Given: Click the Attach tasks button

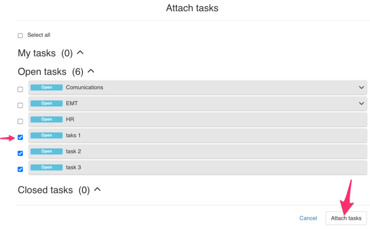Looking at the screenshot, I should [346, 218].
